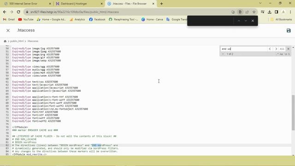The width and height of the screenshot is (295, 166).
Task: Click the editor scrollbar up arrow
Action: [293, 47]
